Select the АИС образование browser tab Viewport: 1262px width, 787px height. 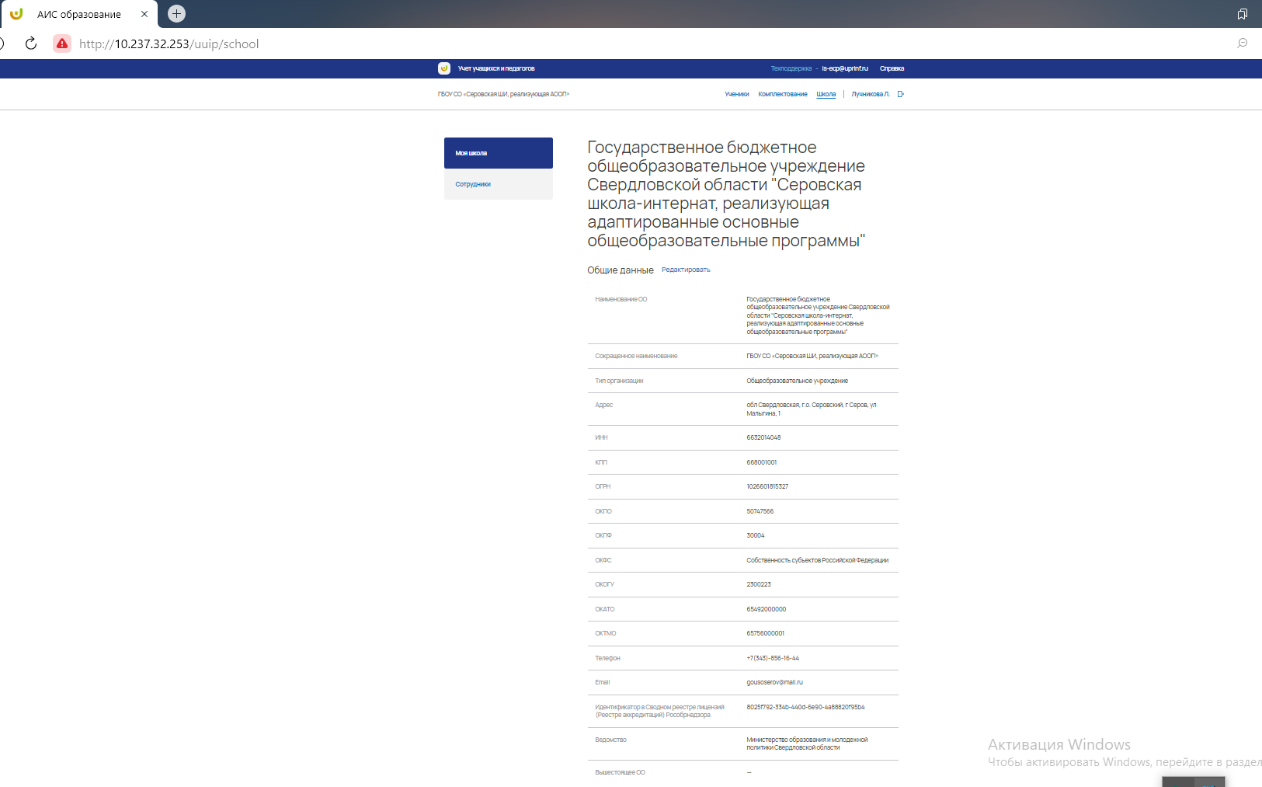[79, 14]
